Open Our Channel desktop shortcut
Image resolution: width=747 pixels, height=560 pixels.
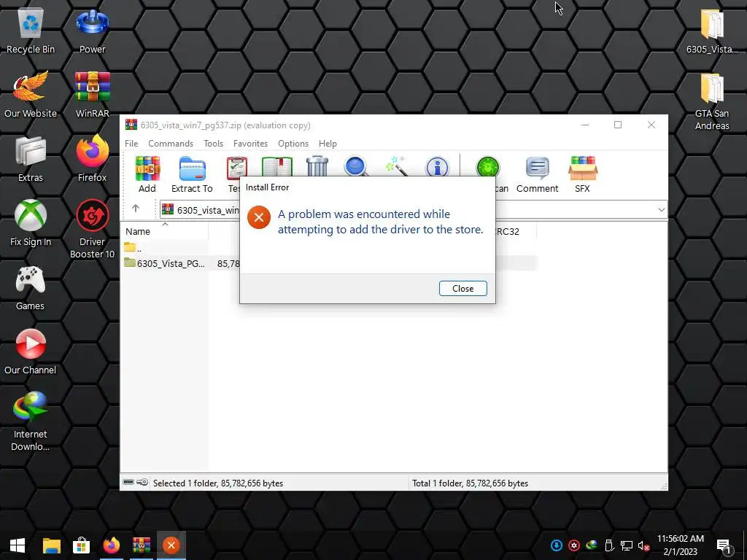pyautogui.click(x=31, y=351)
